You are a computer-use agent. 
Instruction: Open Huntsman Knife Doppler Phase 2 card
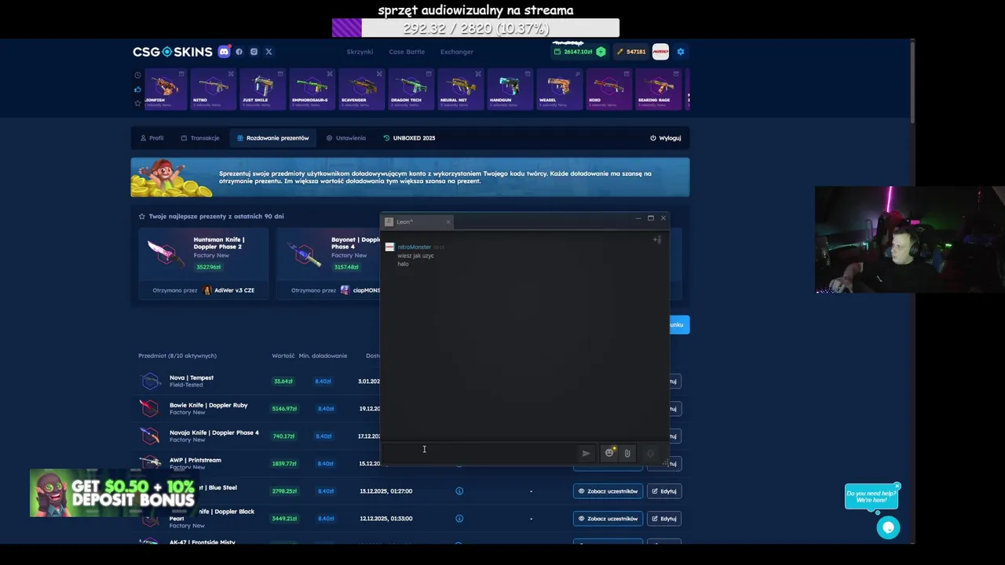(x=203, y=263)
